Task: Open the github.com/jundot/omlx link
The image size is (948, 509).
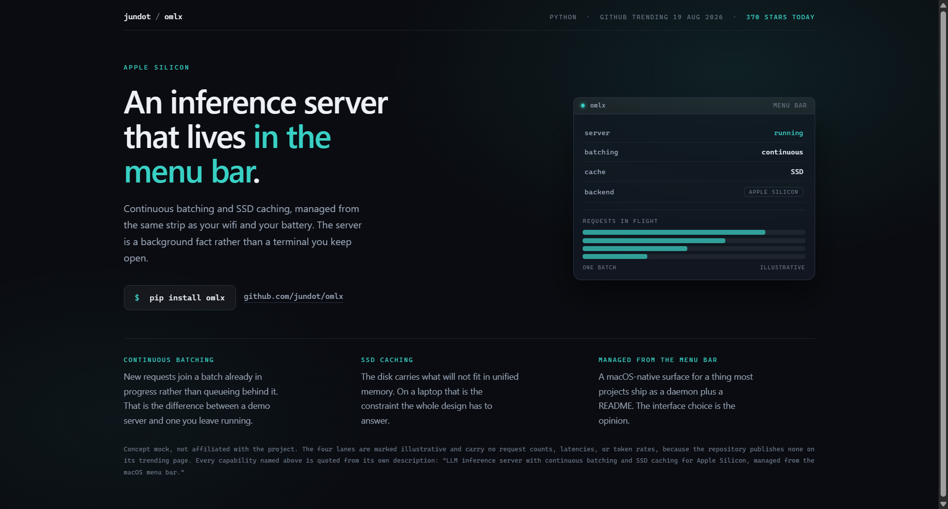Action: click(x=293, y=296)
